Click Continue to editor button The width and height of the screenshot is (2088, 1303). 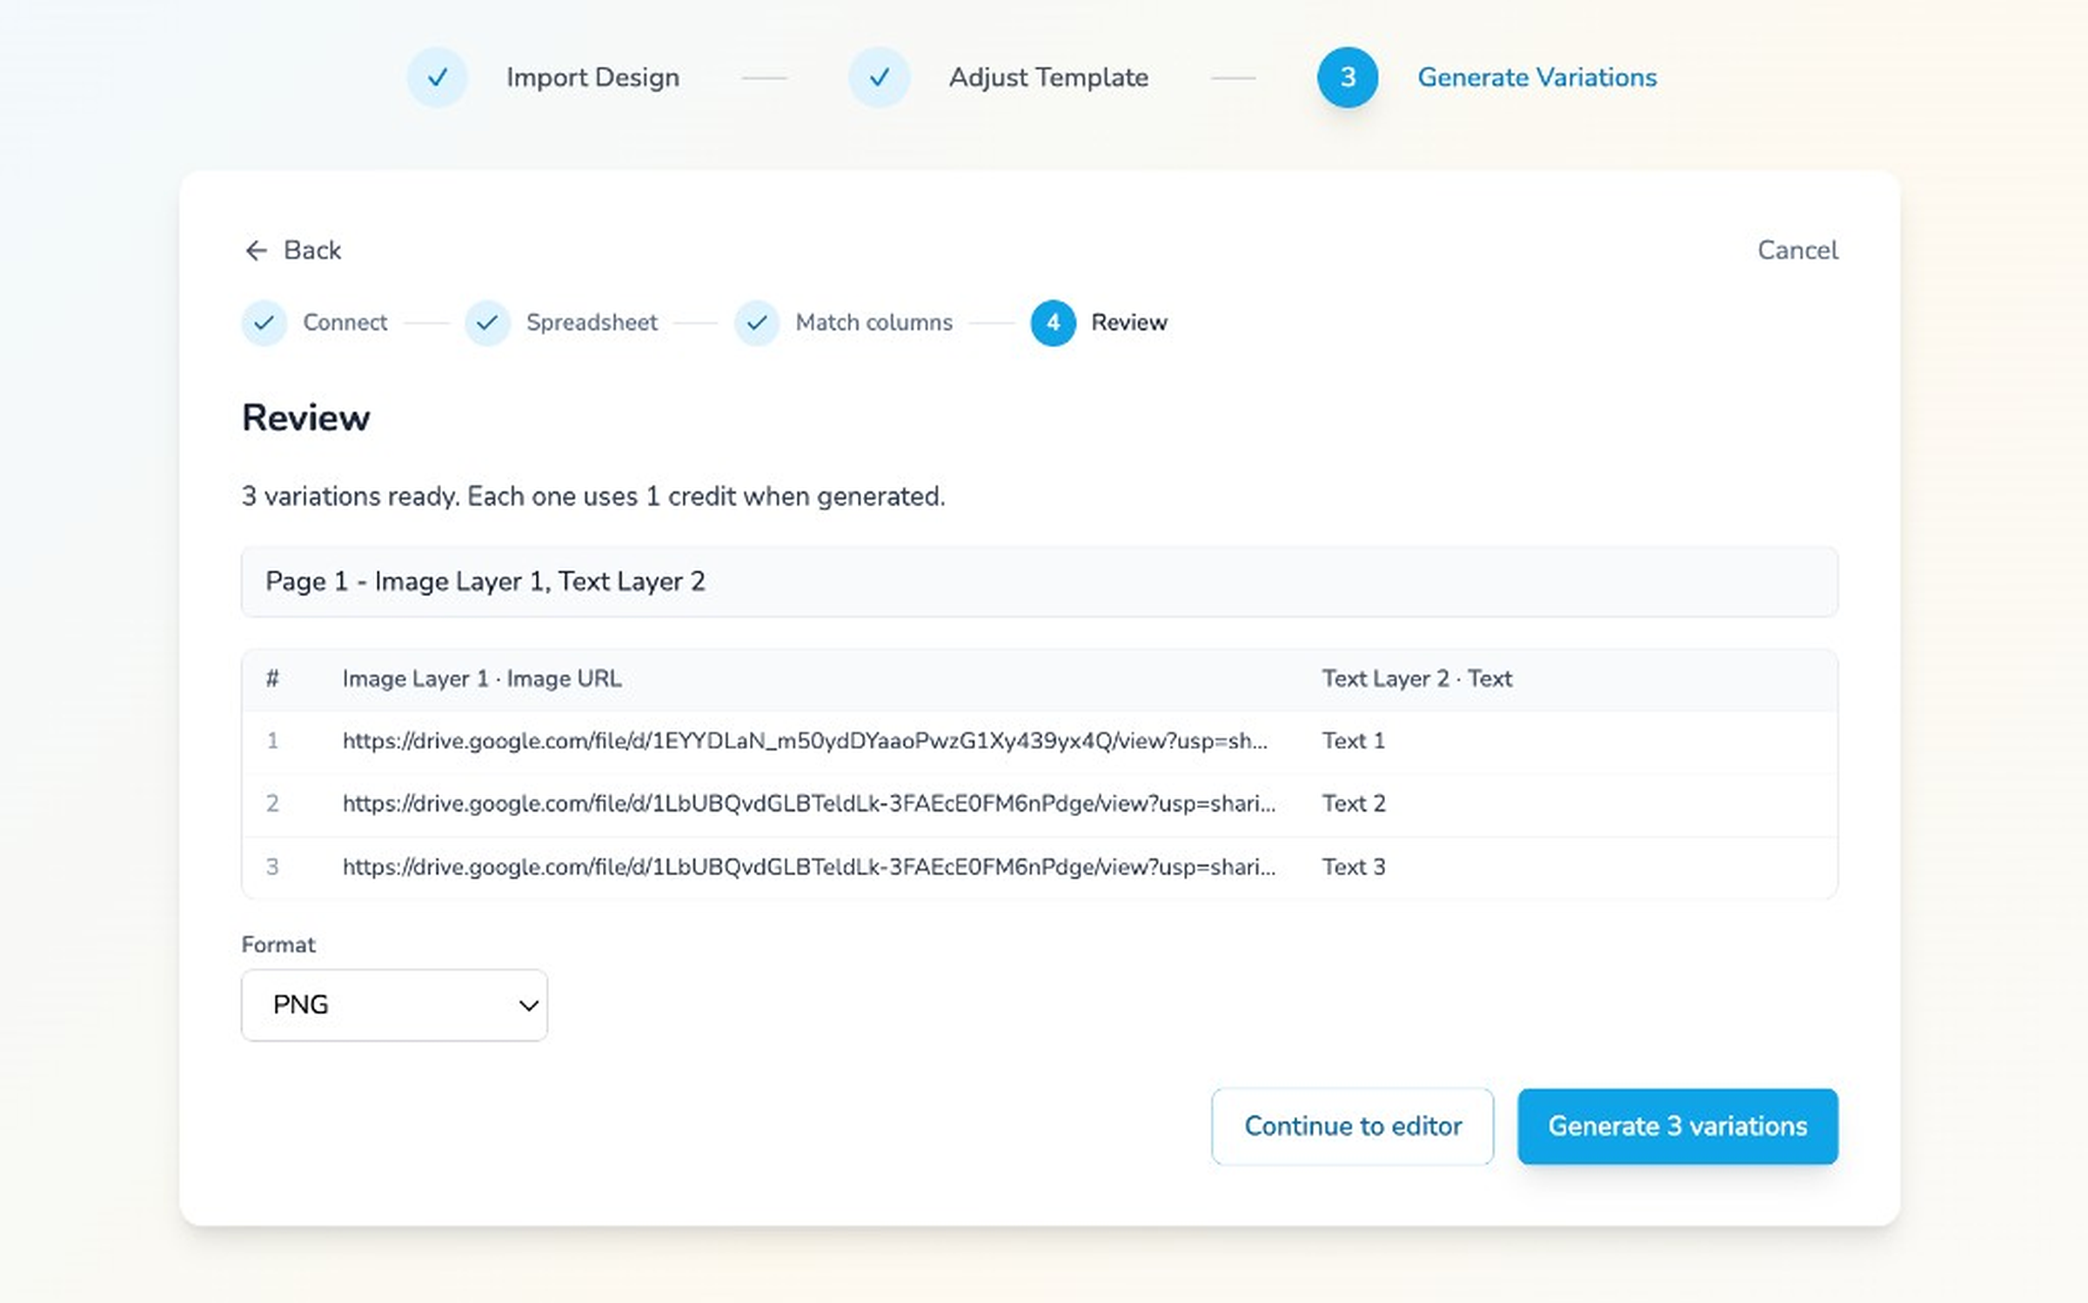pos(1352,1126)
